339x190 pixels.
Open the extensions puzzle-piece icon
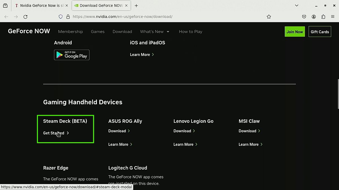323,17
